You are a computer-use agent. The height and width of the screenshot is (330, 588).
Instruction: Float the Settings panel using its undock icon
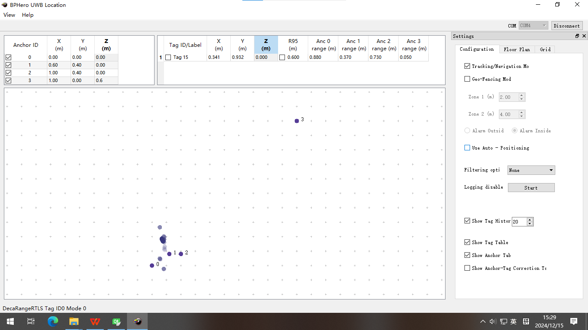pos(577,36)
